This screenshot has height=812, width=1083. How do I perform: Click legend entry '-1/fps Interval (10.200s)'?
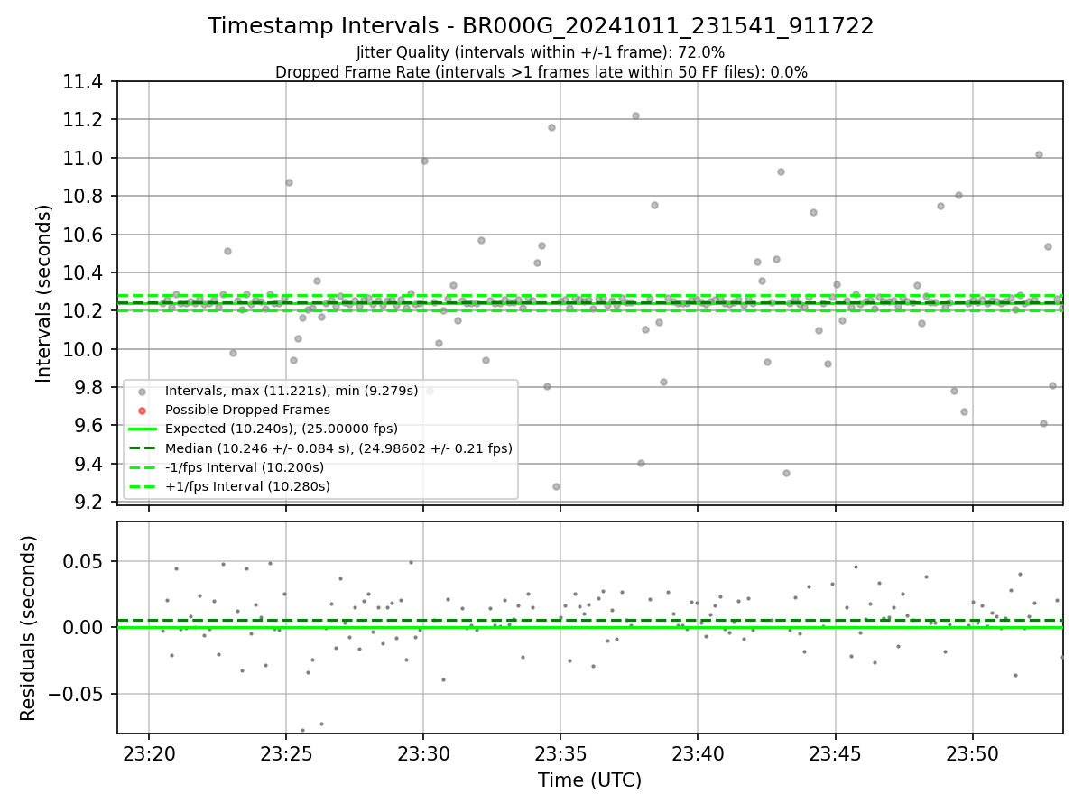(245, 467)
